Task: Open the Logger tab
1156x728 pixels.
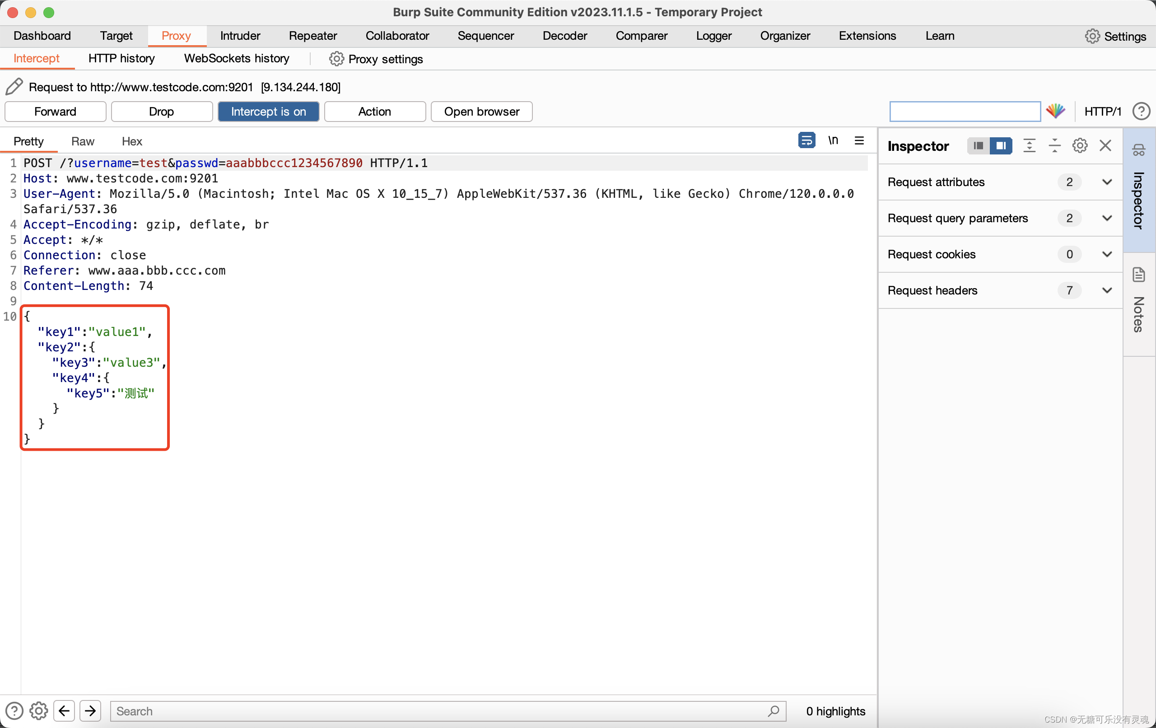Action: pyautogui.click(x=714, y=36)
